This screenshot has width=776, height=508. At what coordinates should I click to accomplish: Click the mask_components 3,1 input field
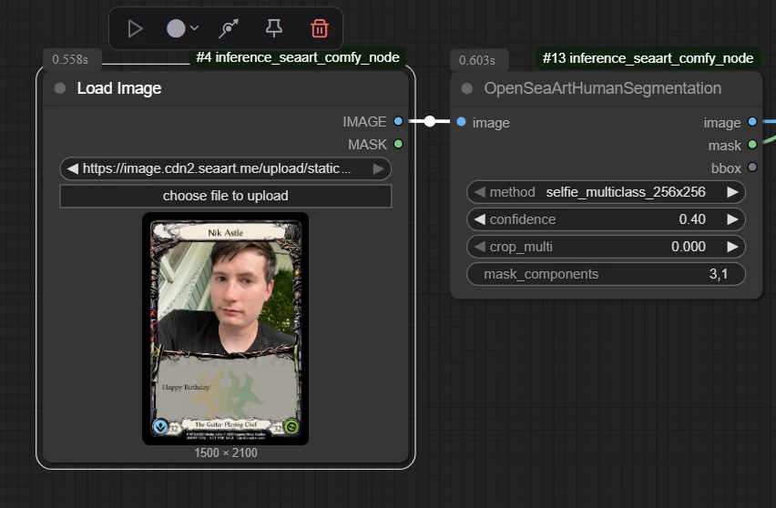[x=606, y=274]
